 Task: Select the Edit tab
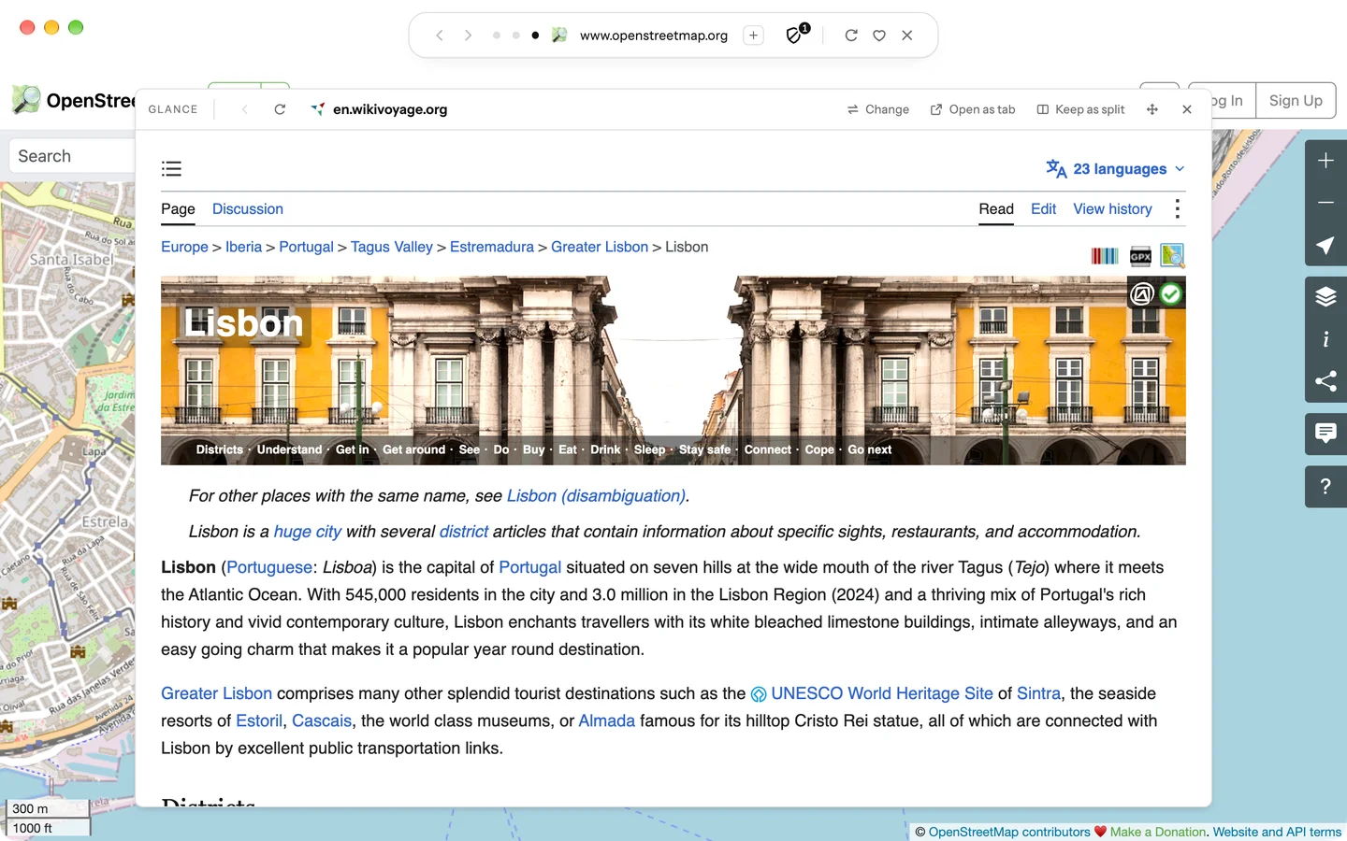(x=1044, y=209)
